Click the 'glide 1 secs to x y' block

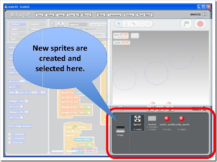(27, 93)
